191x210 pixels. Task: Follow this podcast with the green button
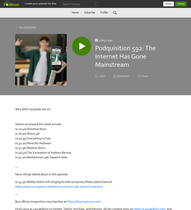pos(181,4)
